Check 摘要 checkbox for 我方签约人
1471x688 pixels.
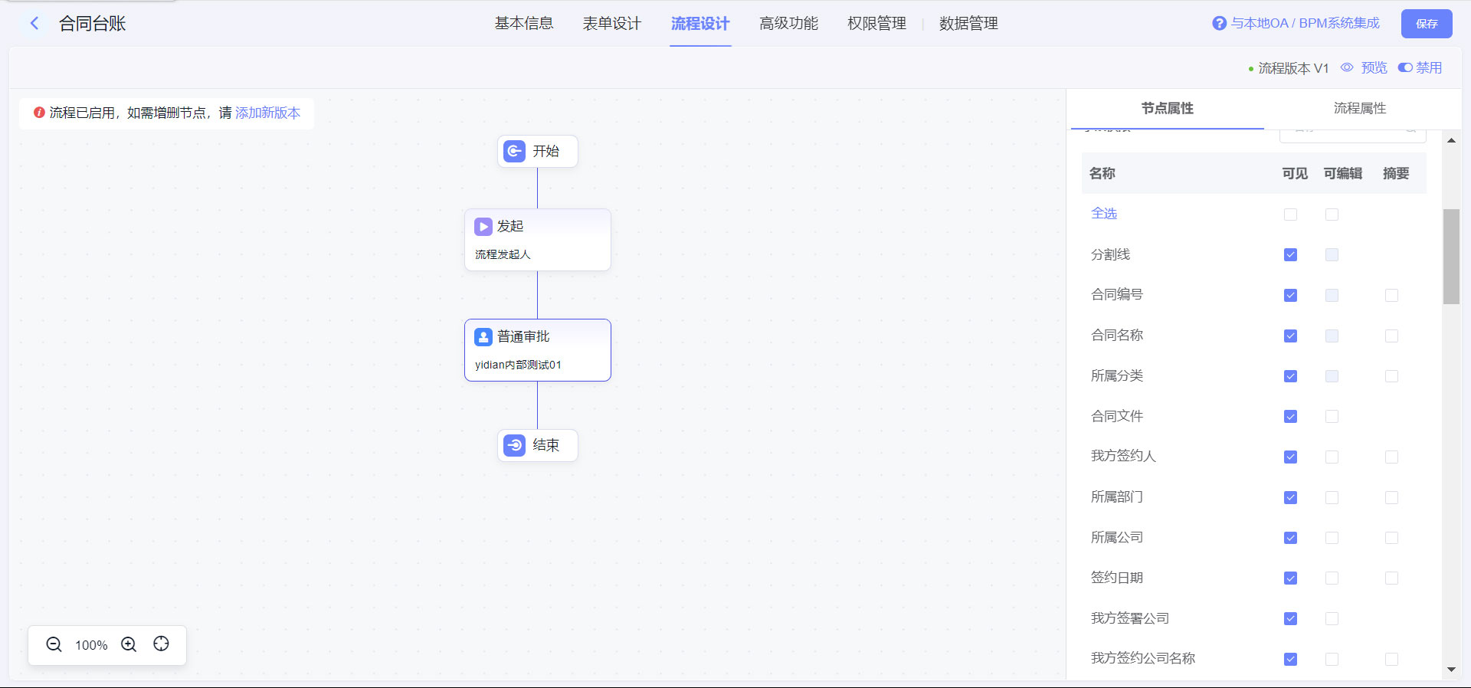[1391, 457]
